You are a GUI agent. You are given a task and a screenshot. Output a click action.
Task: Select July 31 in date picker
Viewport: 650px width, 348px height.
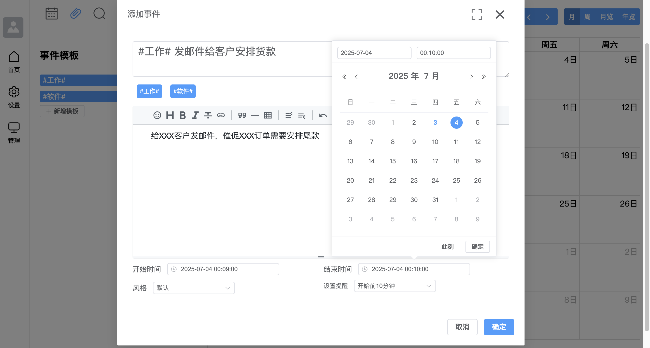[x=435, y=200]
